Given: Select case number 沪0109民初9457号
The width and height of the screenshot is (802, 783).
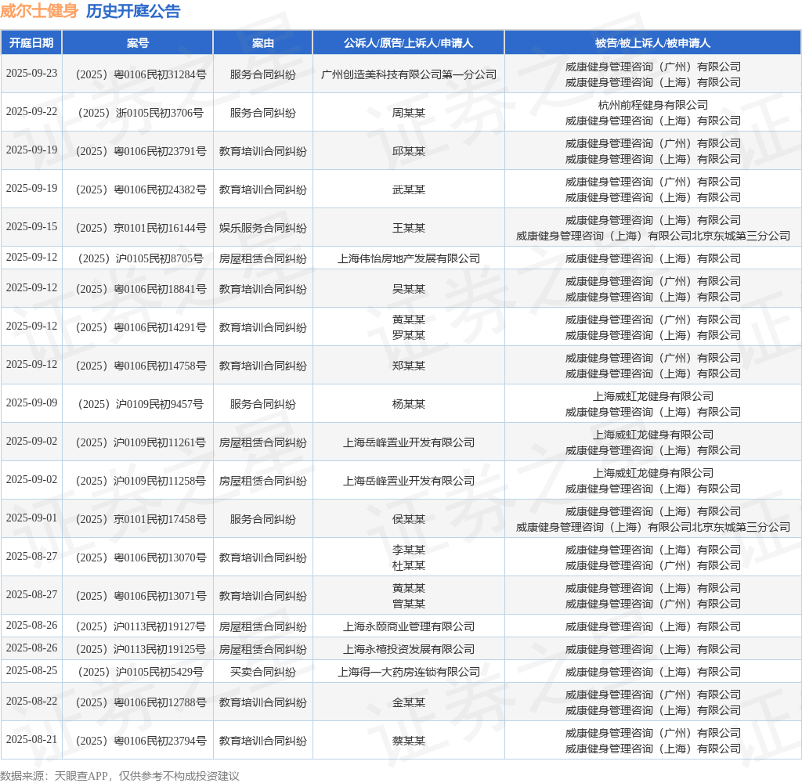Looking at the screenshot, I should pyautogui.click(x=141, y=405).
